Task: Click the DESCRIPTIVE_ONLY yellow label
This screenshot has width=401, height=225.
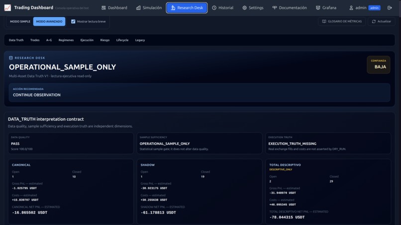Action: [281, 169]
